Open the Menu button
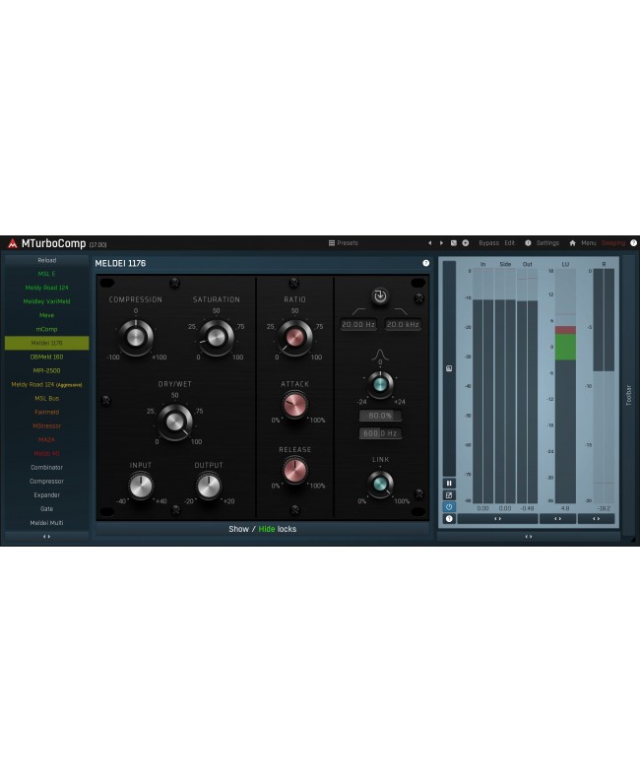This screenshot has height=782, width=640. pos(588,243)
